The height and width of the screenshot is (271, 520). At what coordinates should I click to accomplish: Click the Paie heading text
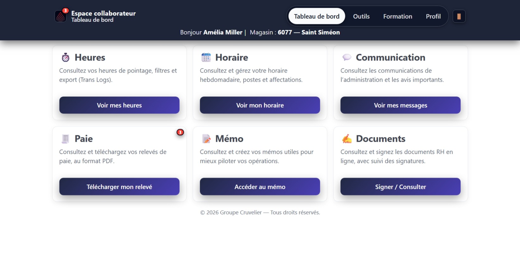pyautogui.click(x=84, y=138)
